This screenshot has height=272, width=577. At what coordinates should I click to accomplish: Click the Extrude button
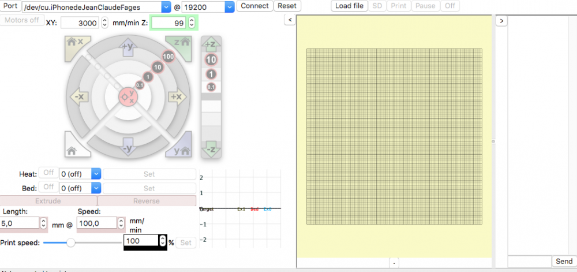pos(48,201)
